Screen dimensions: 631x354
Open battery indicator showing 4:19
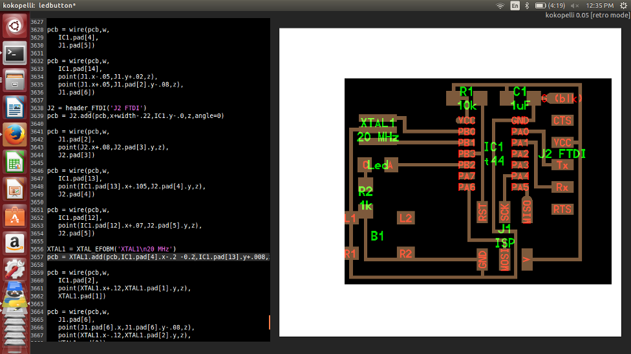click(550, 6)
